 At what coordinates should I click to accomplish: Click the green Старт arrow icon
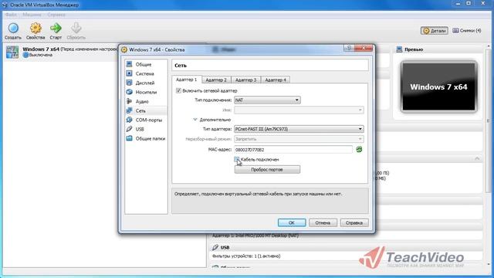(x=56, y=28)
